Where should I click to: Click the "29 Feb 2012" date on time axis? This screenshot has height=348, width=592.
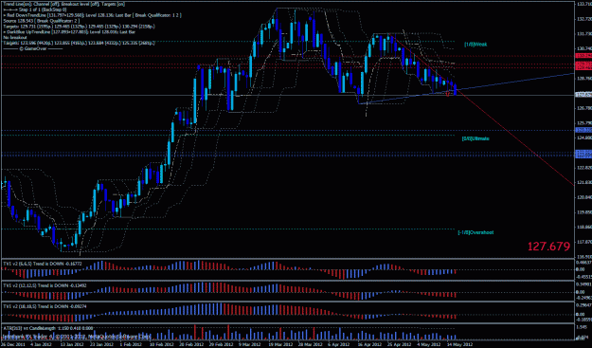coord(222,344)
